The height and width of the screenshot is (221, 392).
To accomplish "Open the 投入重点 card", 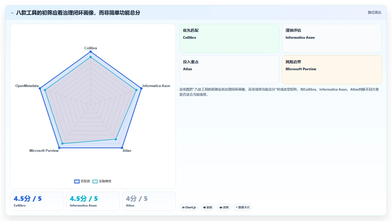I will (229, 70).
